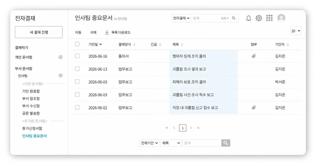316x165 pixels.
Task: Click the download icon beside 목록 다운로드
Action: [x=107, y=32]
